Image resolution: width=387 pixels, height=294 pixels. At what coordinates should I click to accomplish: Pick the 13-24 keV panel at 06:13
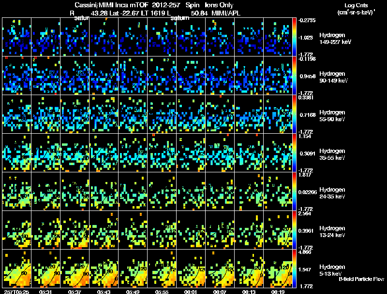249,230
